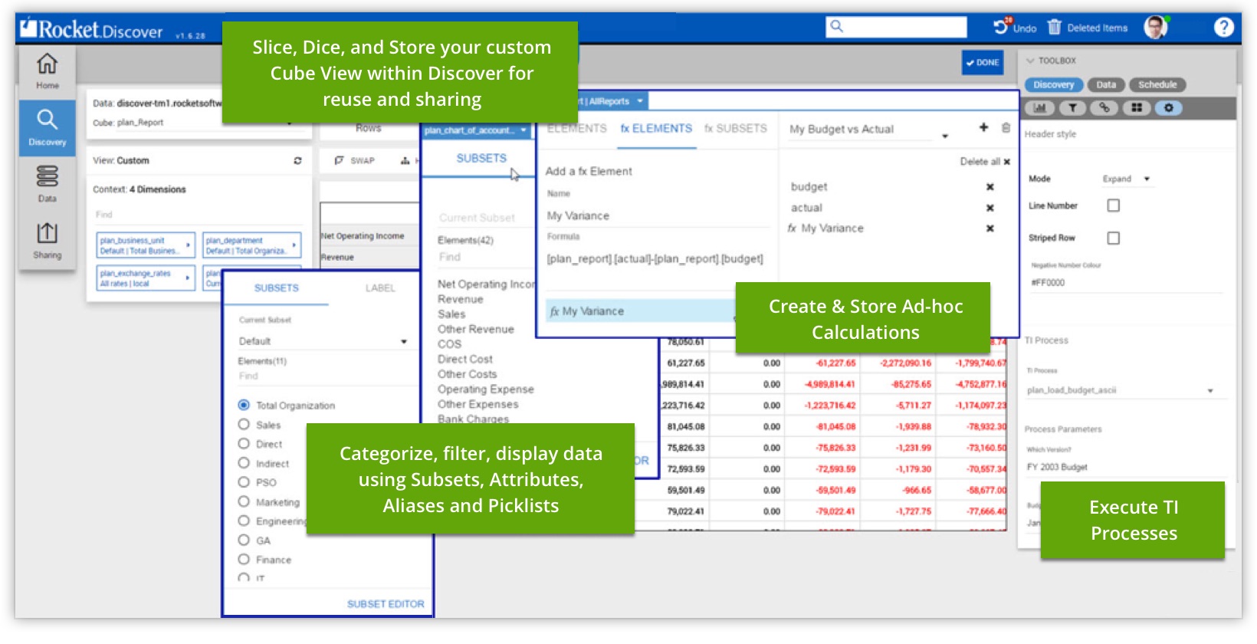Enable the Striped Row checkbox
Screen dimensions: 1257x644
click(1114, 238)
